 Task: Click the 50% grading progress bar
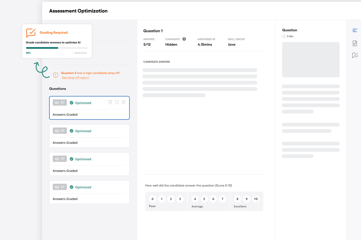(57, 48)
